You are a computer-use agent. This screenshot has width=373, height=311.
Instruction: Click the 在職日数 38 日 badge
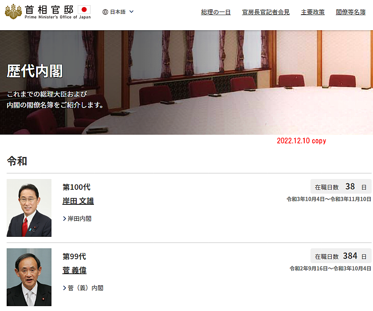[x=341, y=186]
